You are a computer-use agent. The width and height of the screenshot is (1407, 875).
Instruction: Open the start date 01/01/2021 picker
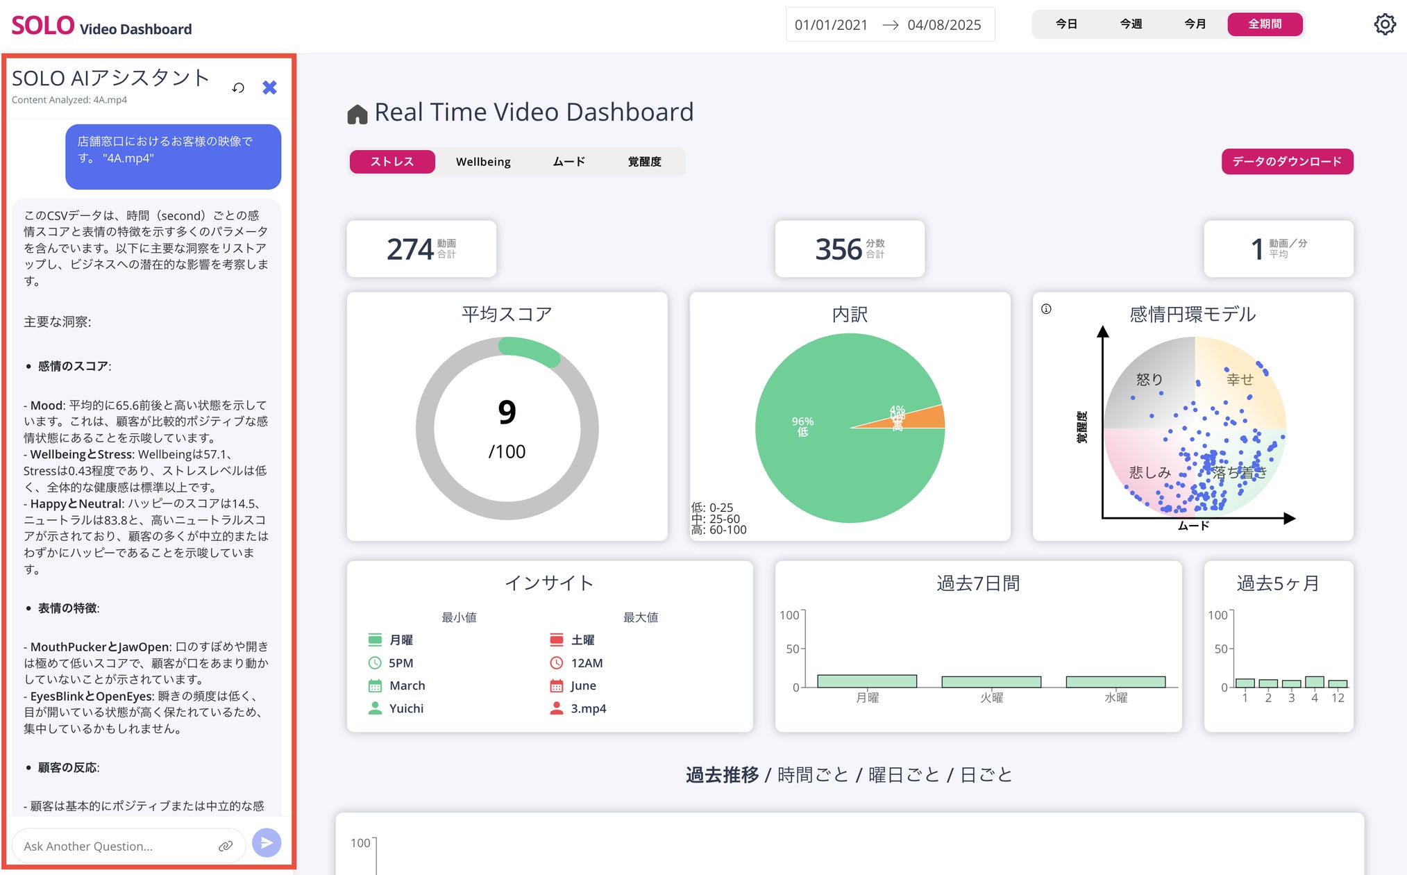coord(831,25)
